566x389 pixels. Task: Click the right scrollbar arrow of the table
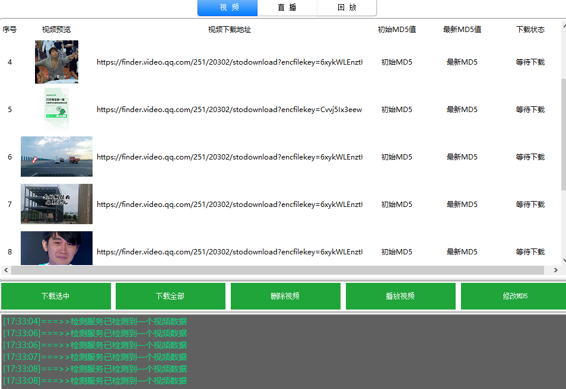tap(557, 270)
